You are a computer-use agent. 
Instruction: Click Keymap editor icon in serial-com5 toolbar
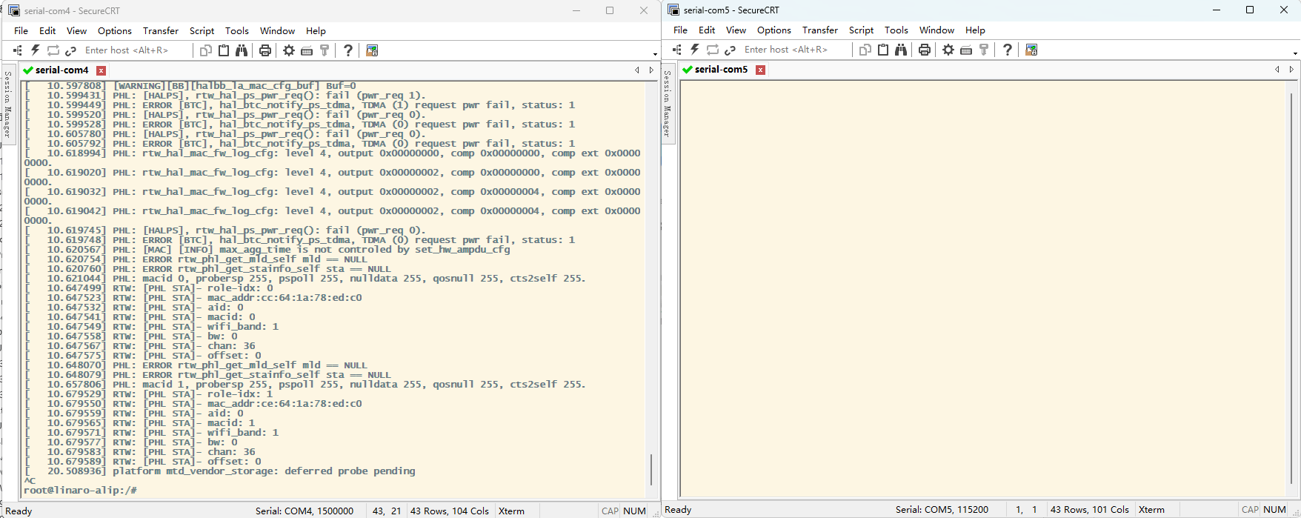(966, 50)
